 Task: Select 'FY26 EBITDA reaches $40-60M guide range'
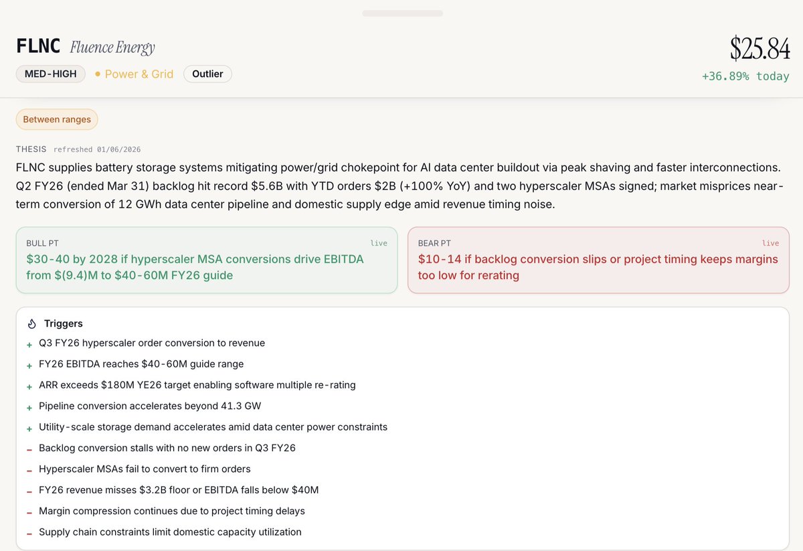pyautogui.click(x=141, y=364)
